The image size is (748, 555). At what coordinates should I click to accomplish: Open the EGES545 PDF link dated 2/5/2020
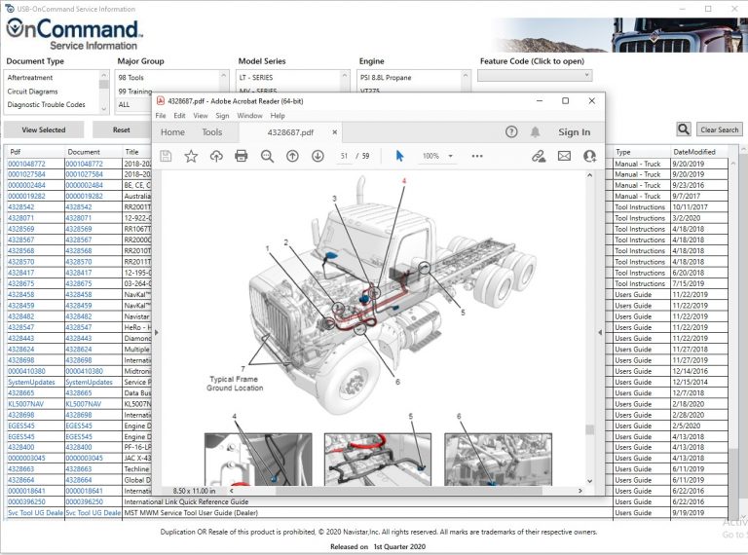click(21, 425)
